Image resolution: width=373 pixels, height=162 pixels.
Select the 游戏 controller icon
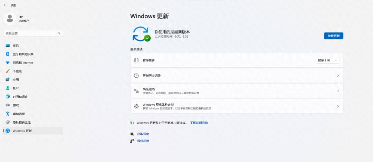point(8,105)
